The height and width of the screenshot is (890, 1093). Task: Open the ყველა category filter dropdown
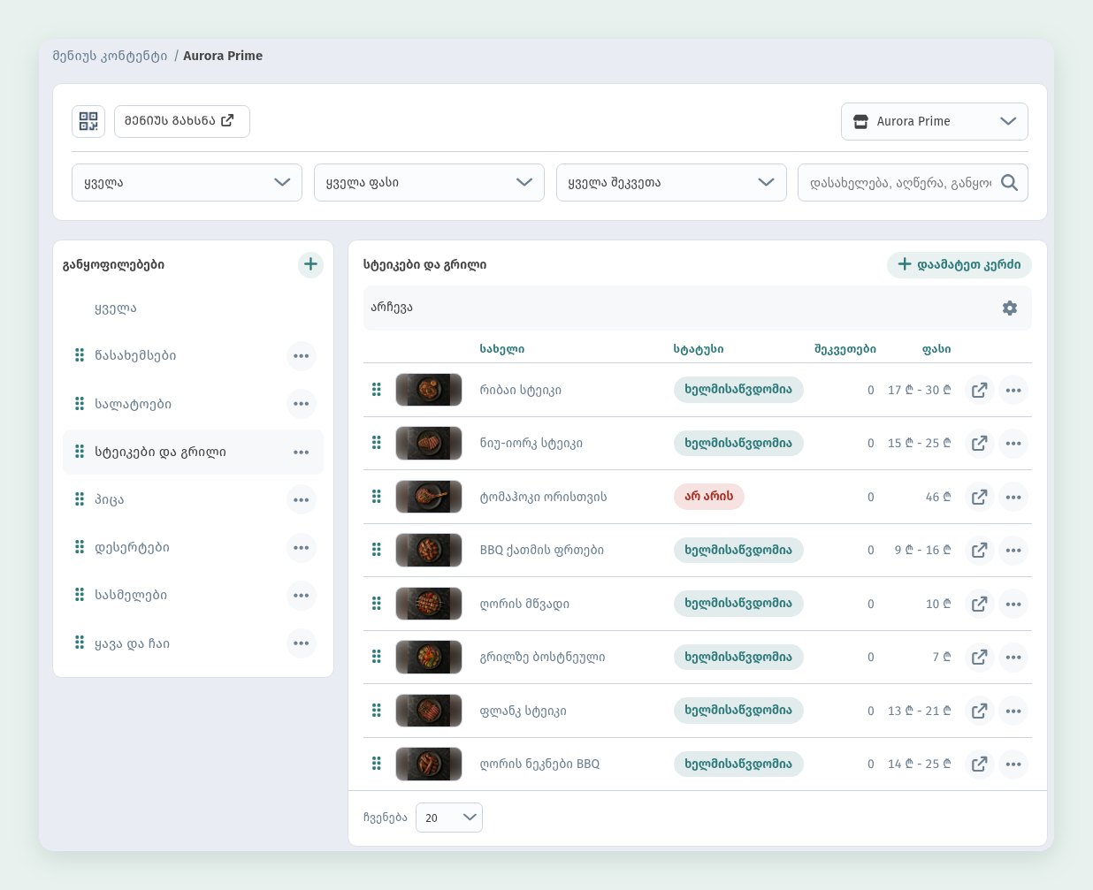pyautogui.click(x=187, y=183)
